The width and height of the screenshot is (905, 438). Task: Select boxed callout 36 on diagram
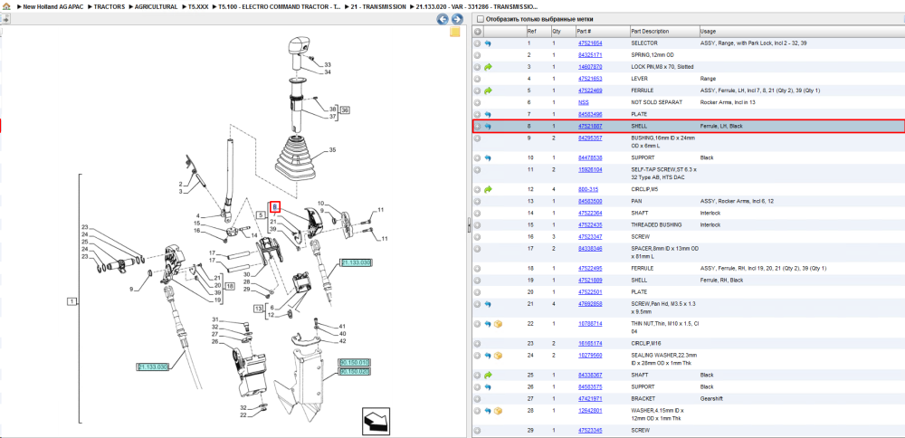345,109
